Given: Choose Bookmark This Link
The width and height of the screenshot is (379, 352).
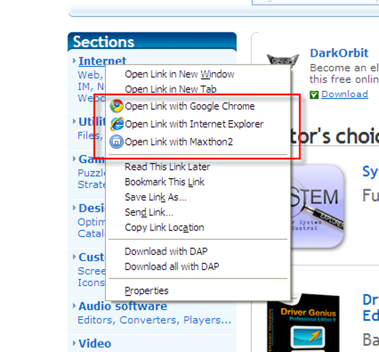Looking at the screenshot, I should (x=198, y=182).
